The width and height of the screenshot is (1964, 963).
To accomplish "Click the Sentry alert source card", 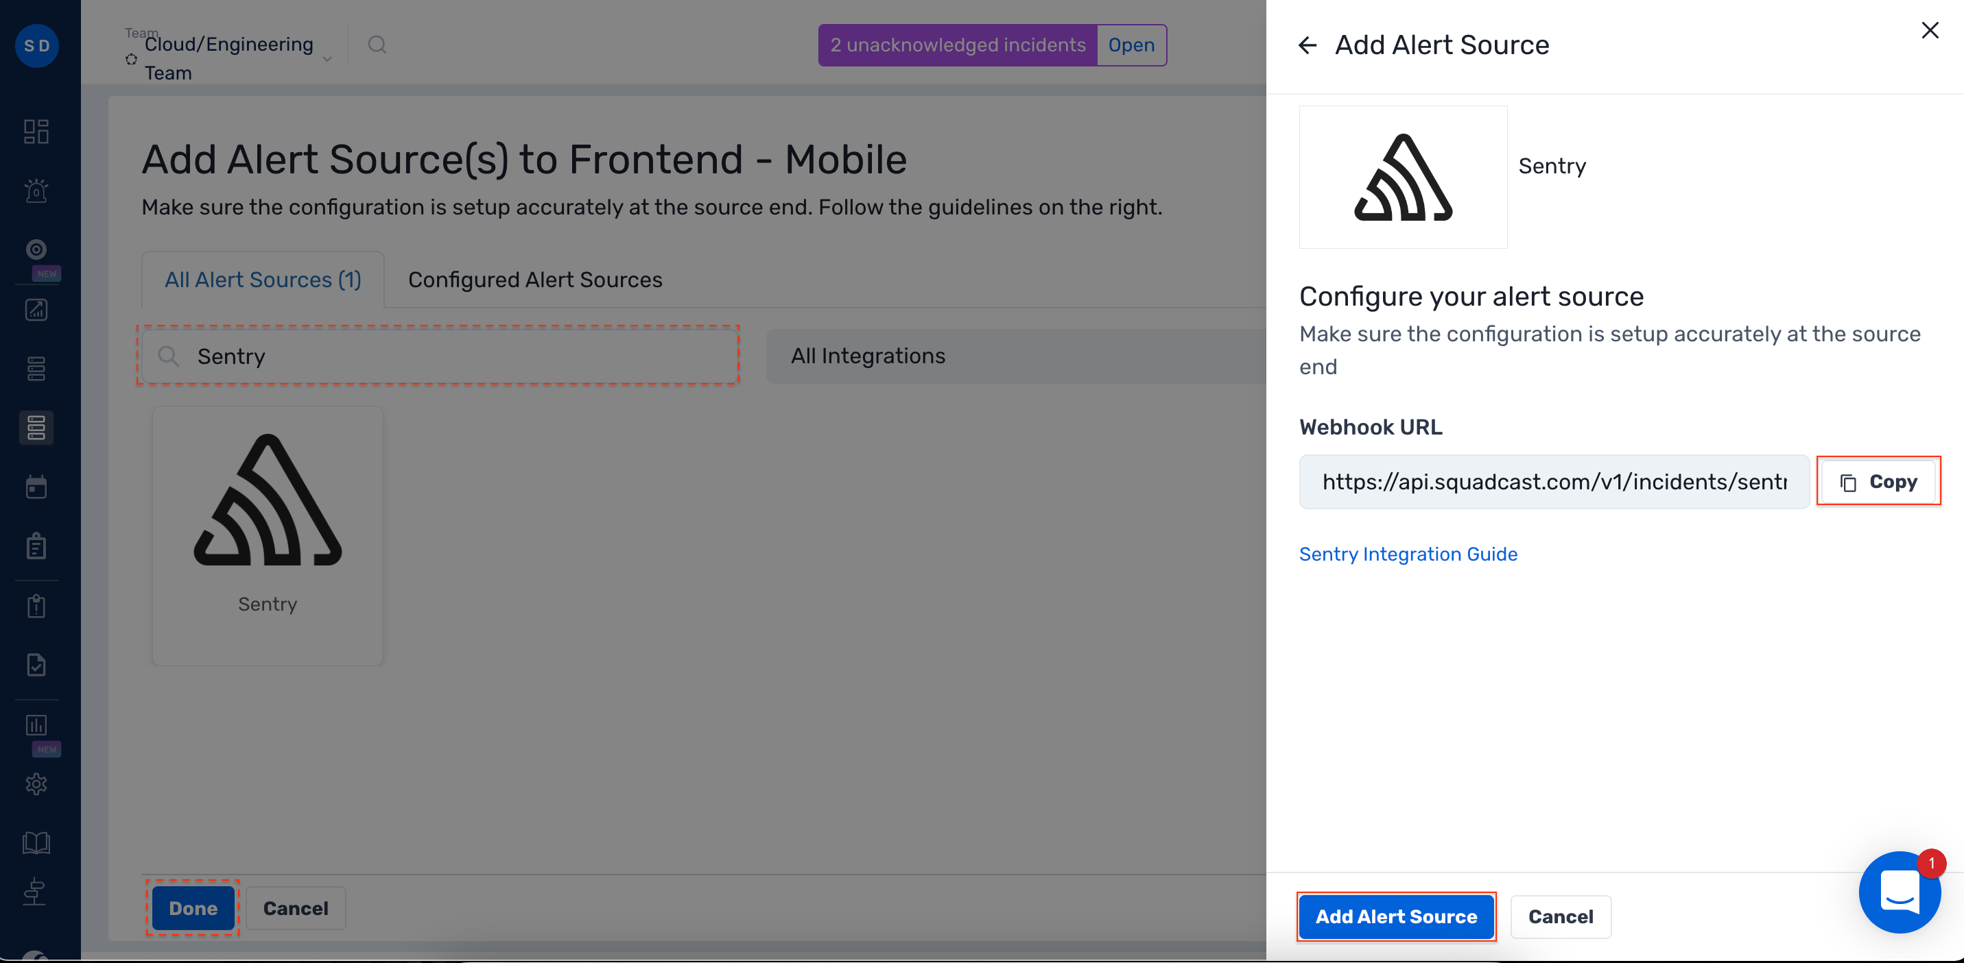I will [x=268, y=535].
